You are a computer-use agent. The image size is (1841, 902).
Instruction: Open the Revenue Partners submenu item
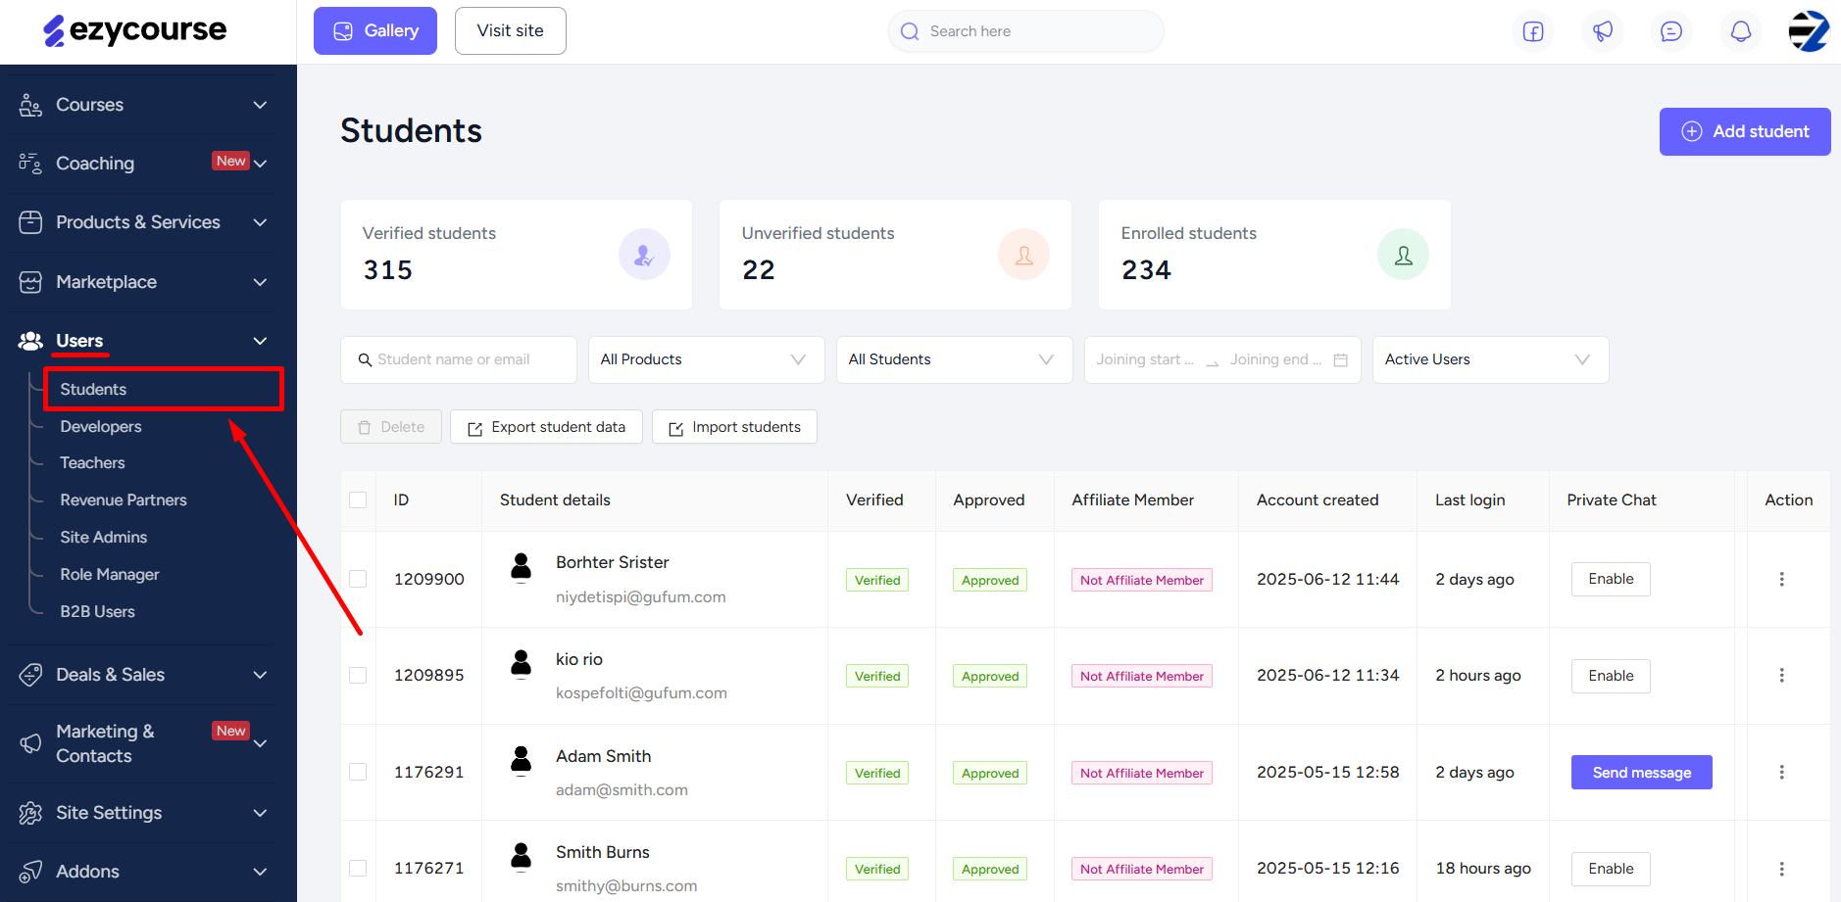click(123, 499)
